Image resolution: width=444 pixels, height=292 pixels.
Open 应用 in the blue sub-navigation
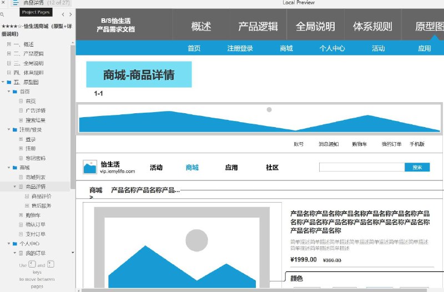425,48
